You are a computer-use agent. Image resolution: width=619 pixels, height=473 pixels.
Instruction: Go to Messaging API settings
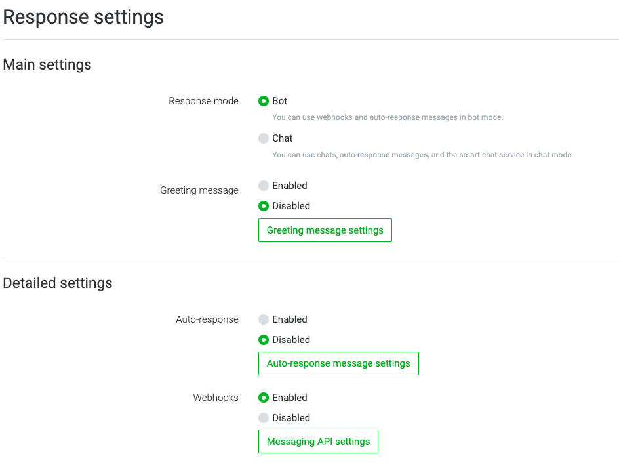click(x=318, y=442)
